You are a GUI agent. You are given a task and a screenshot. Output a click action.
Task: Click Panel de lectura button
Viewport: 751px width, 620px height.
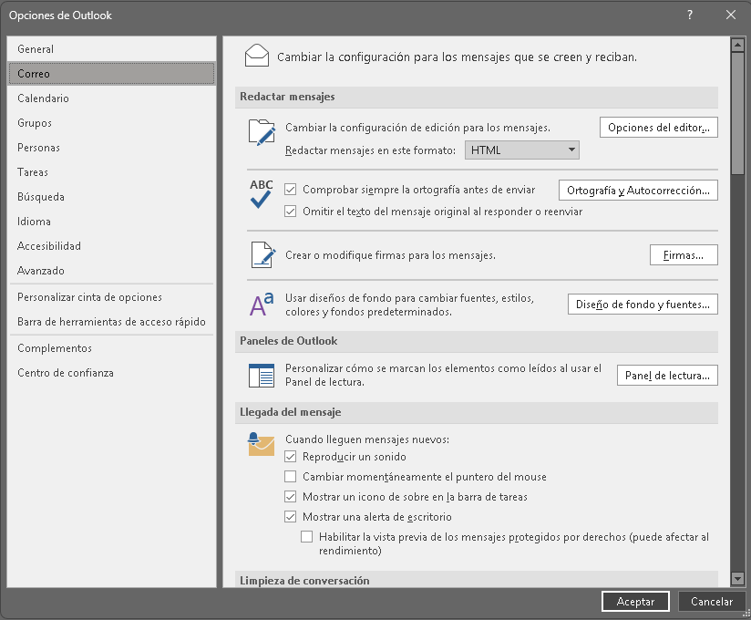[667, 375]
